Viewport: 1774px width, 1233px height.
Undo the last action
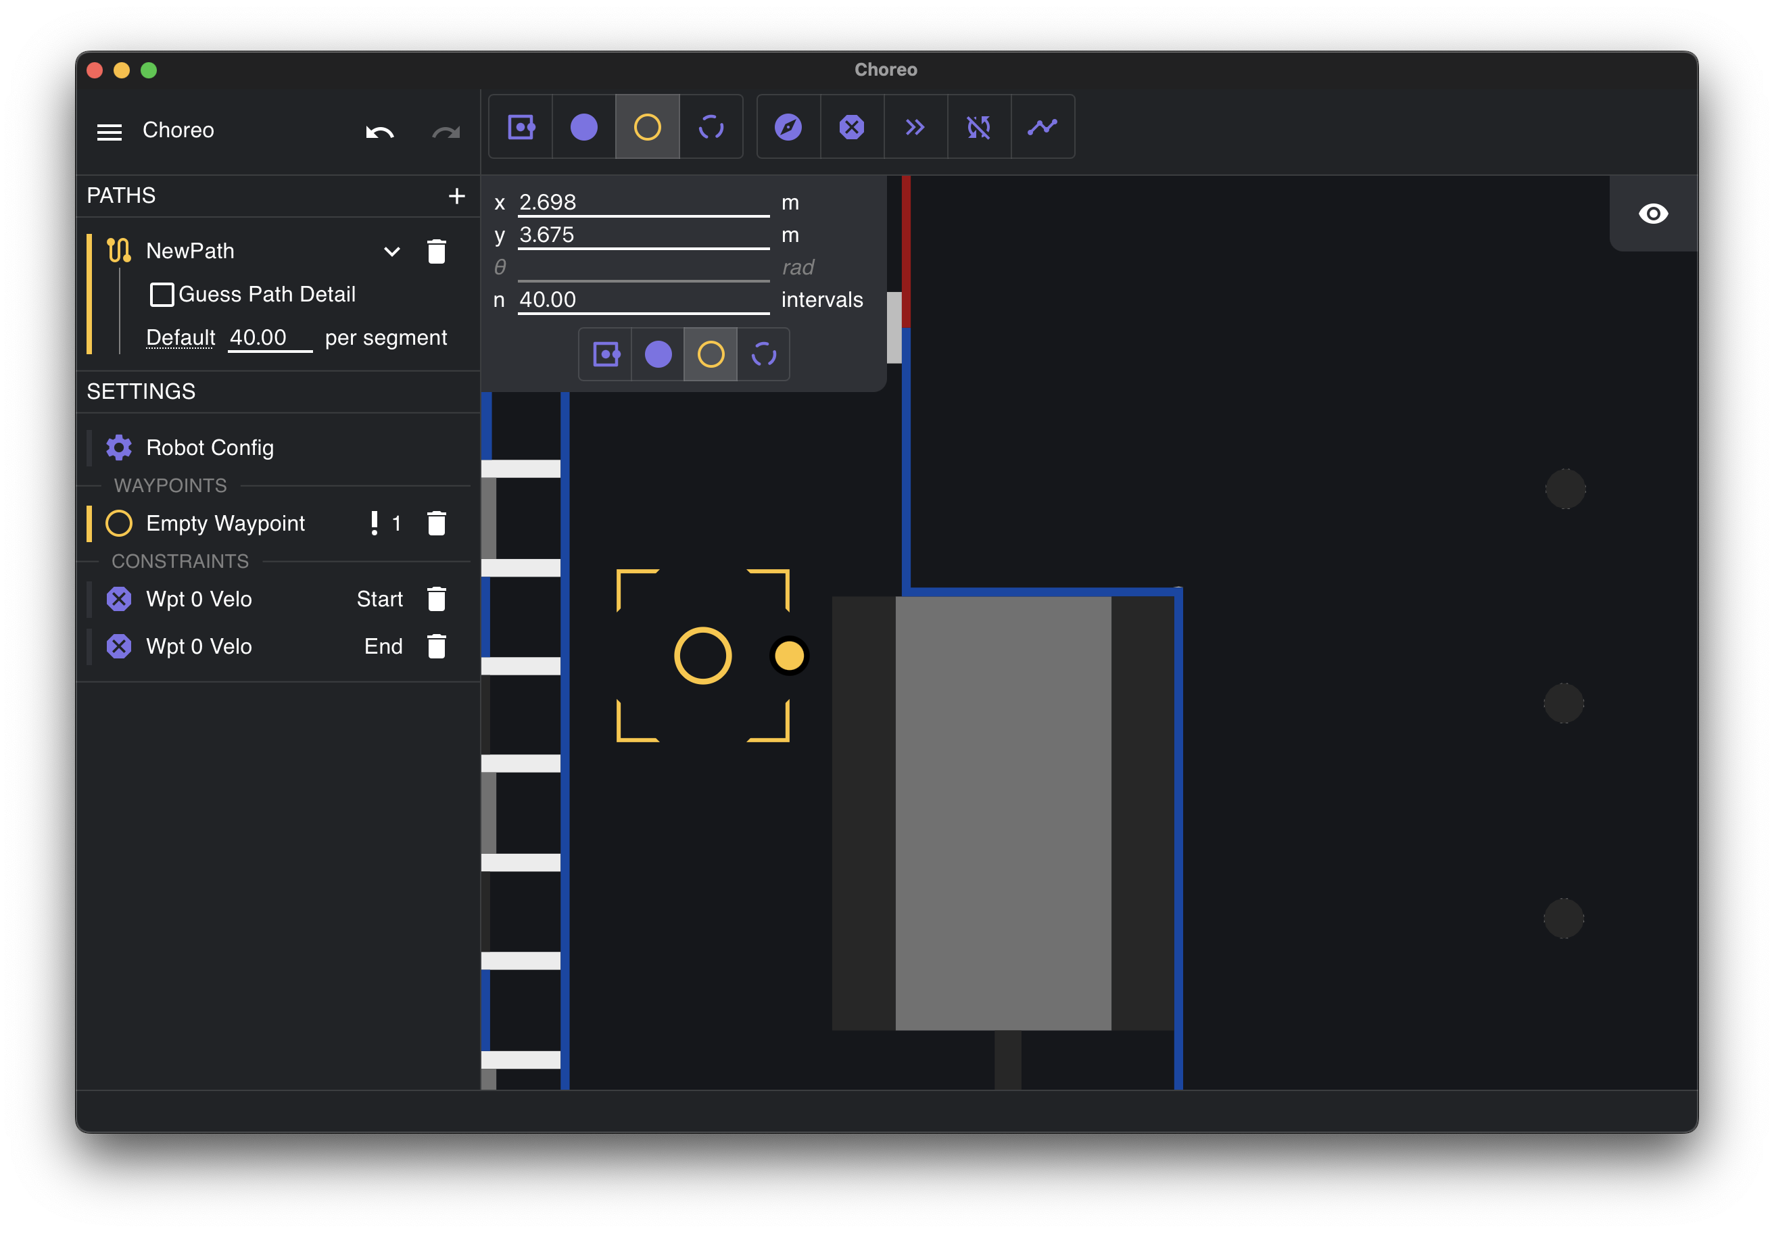tap(379, 131)
